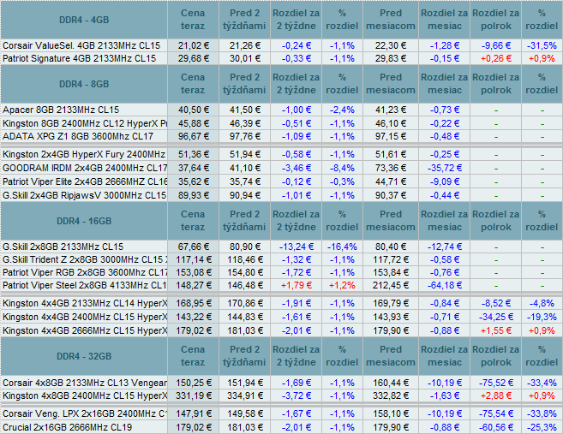Select the 331,19 € current price cell
The height and width of the screenshot is (434, 563).
pos(193,395)
